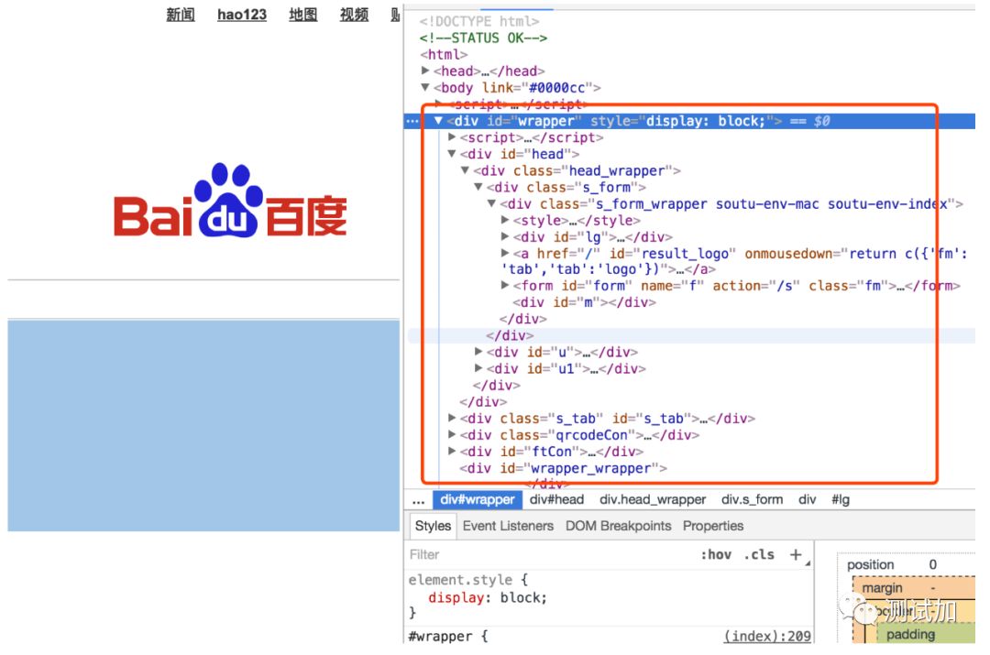Expand the <head> element in the DOM tree

(425, 71)
